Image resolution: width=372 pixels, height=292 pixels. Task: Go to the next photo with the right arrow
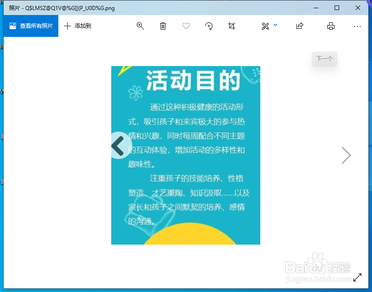coord(346,155)
